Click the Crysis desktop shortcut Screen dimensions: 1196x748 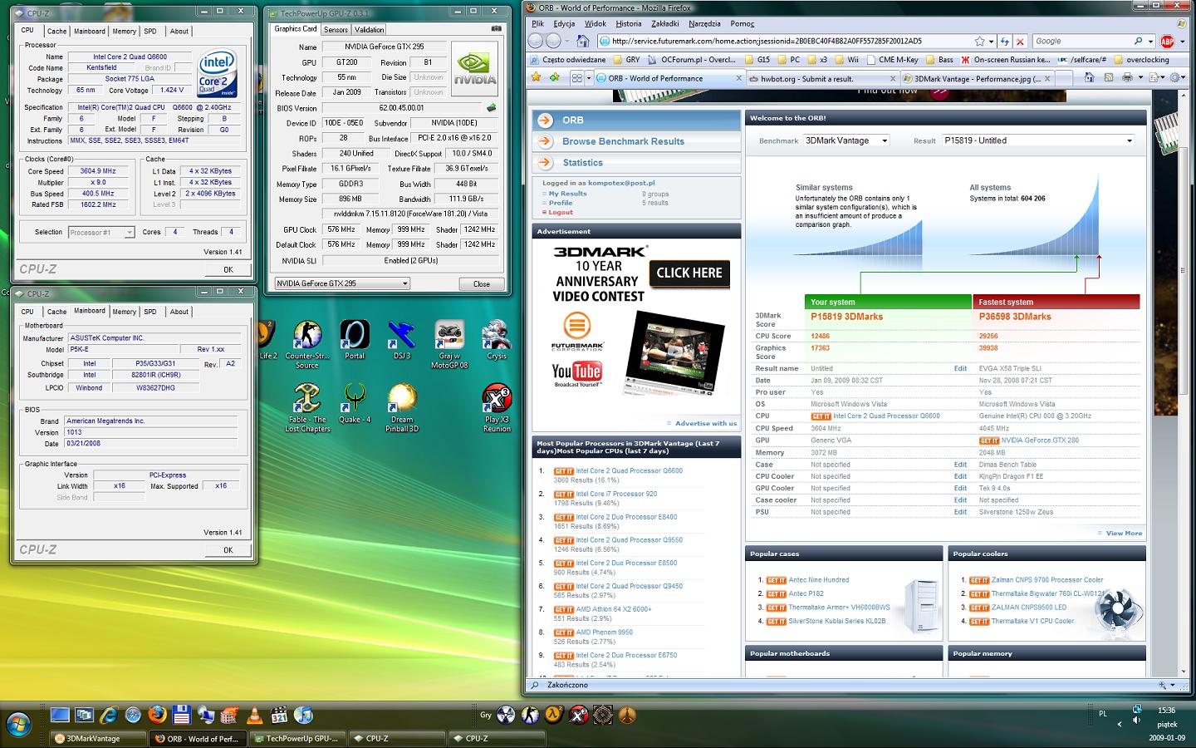pos(497,340)
